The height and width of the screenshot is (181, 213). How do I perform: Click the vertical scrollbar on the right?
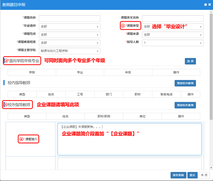[x=211, y=65]
